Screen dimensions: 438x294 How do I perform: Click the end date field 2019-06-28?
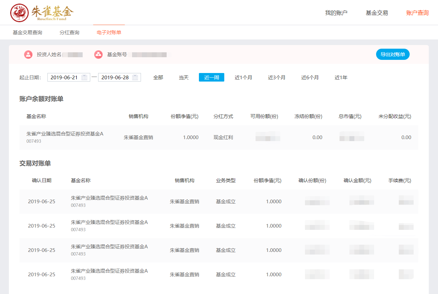pos(120,77)
